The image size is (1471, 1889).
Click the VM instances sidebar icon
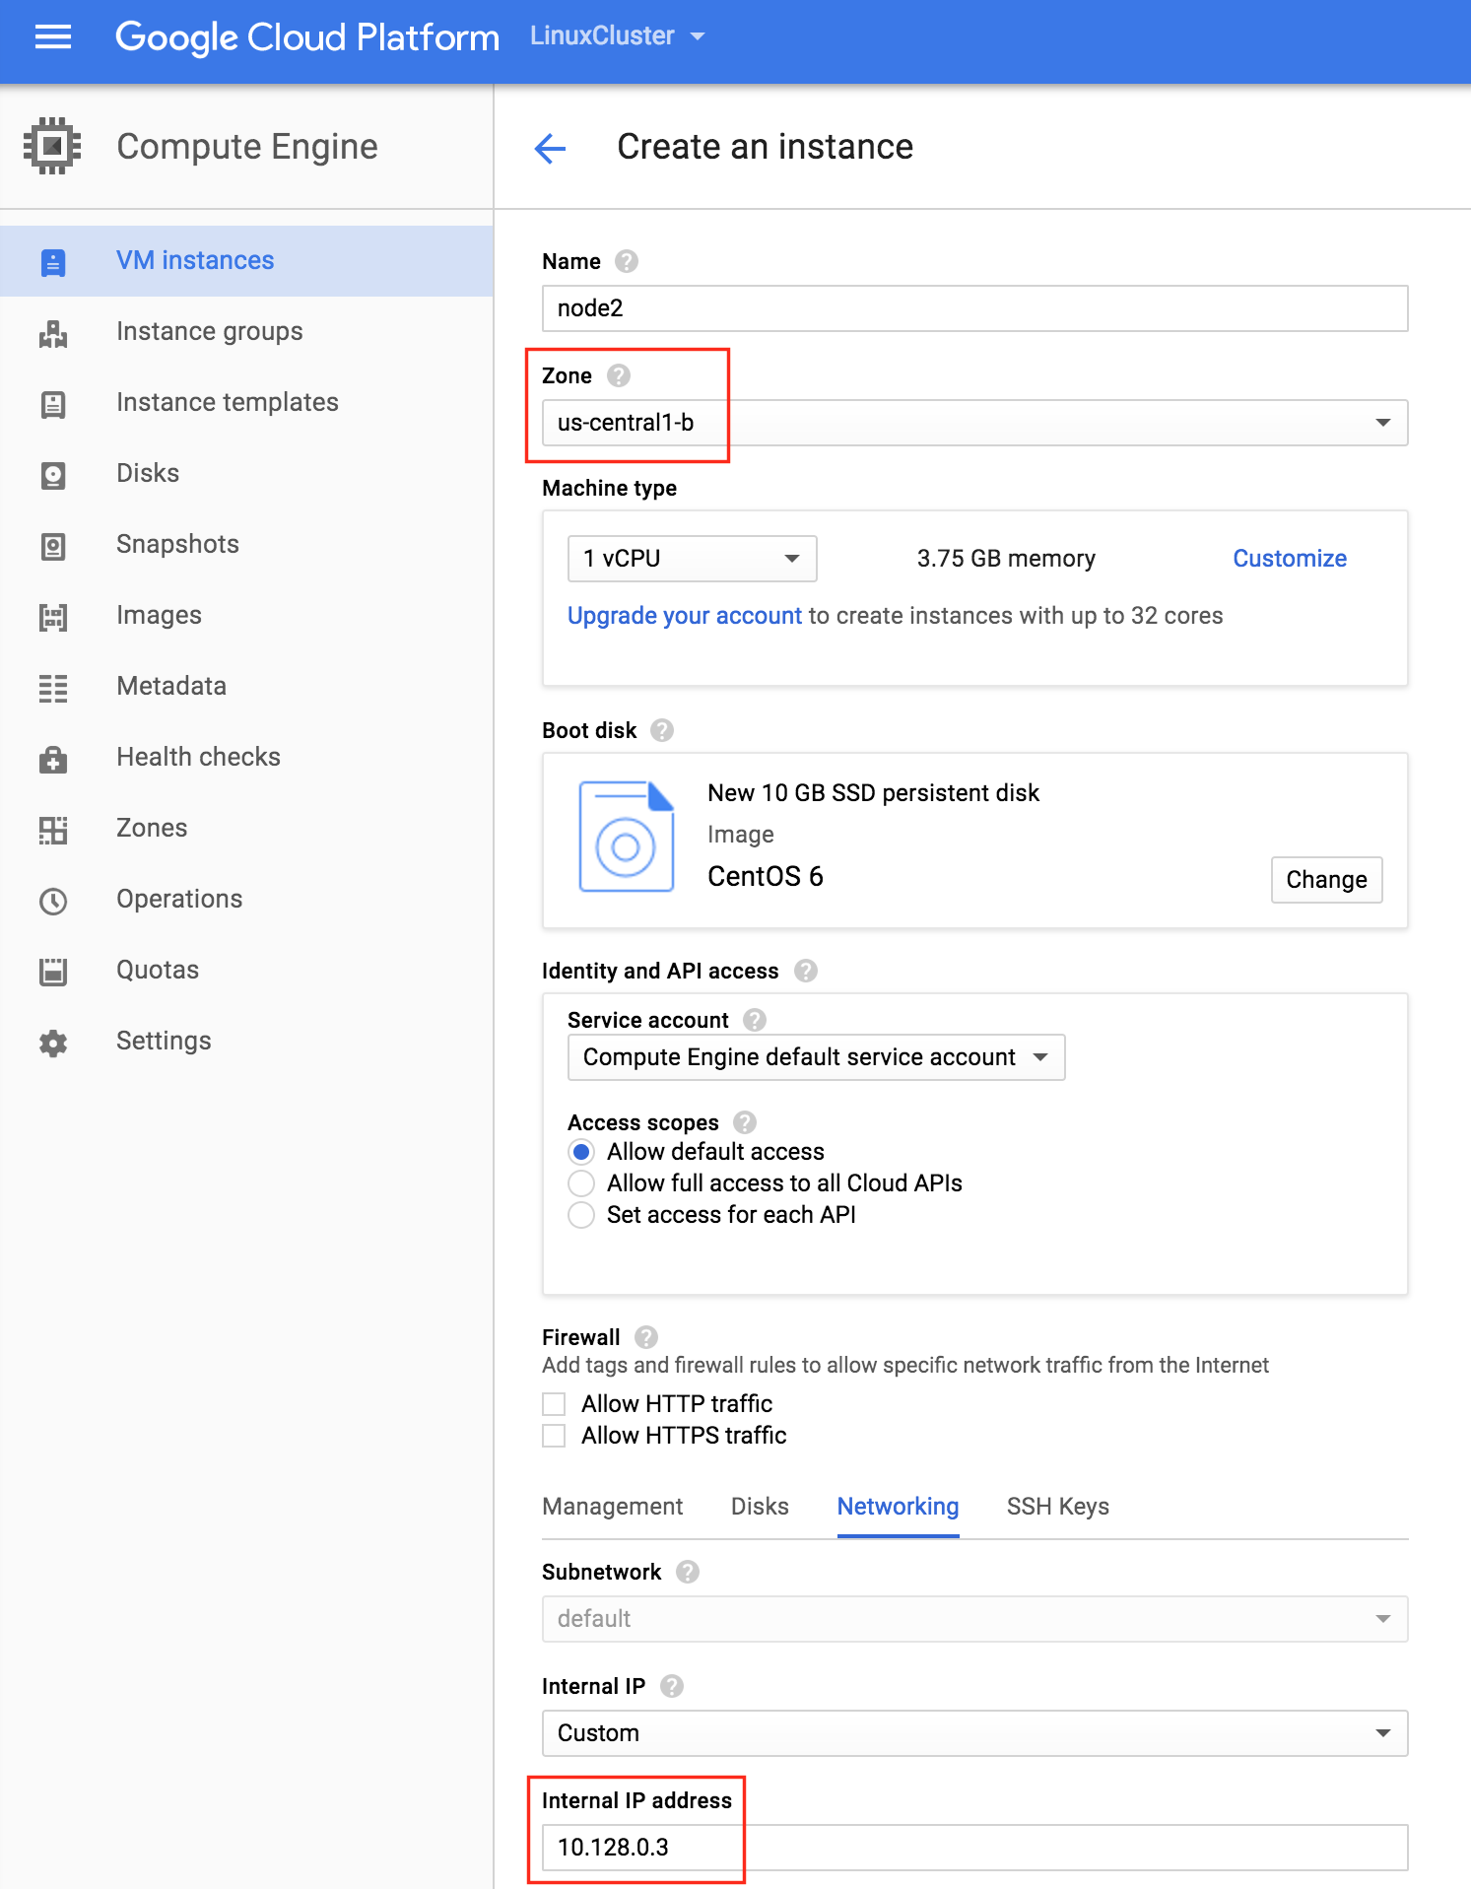pos(53,262)
